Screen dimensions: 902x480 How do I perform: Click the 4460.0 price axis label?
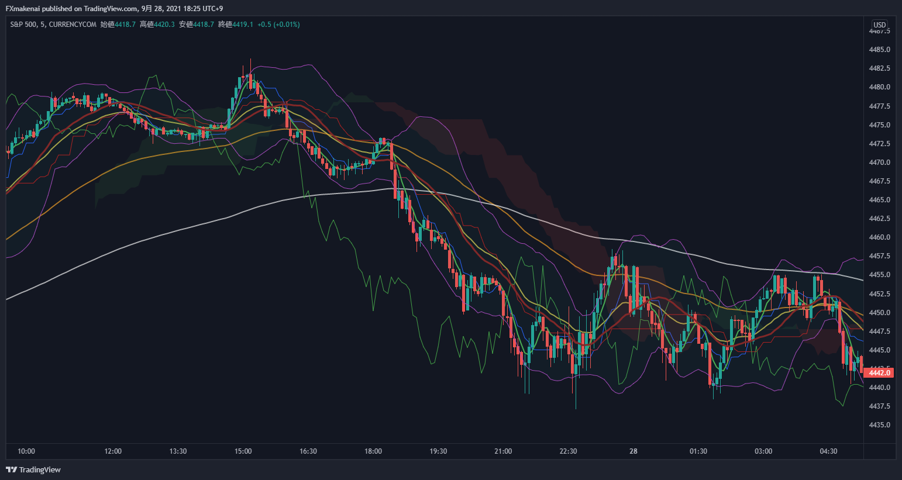[x=879, y=237]
